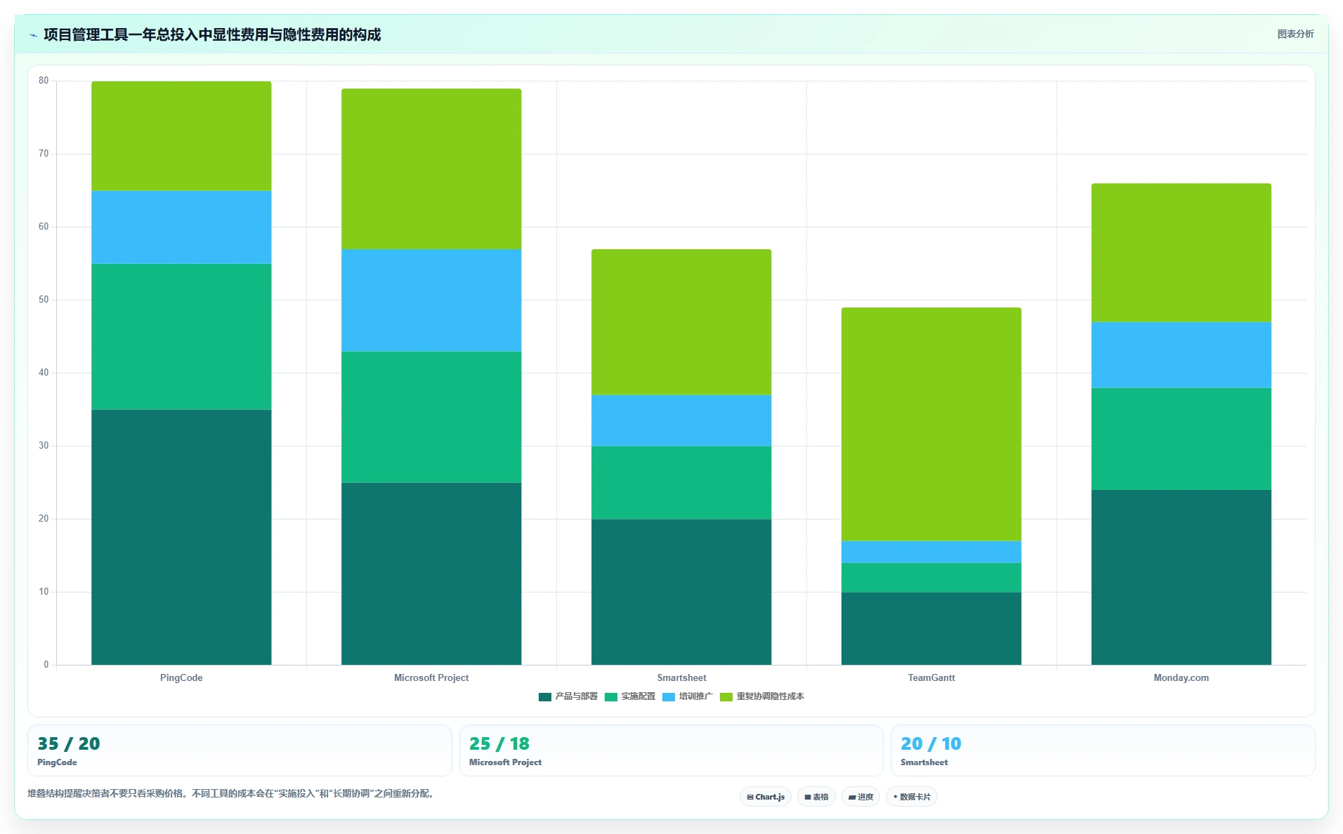Click TeamGantt's thin blue 培训推广 segment

coord(931,552)
